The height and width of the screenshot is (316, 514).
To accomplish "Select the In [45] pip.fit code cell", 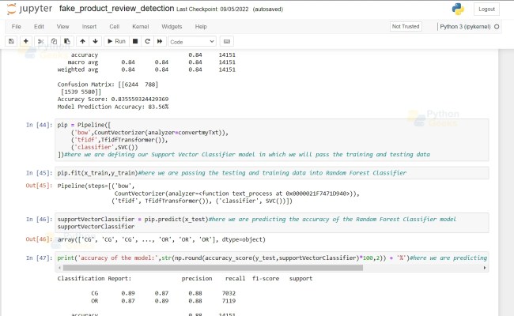I will pos(272,173).
